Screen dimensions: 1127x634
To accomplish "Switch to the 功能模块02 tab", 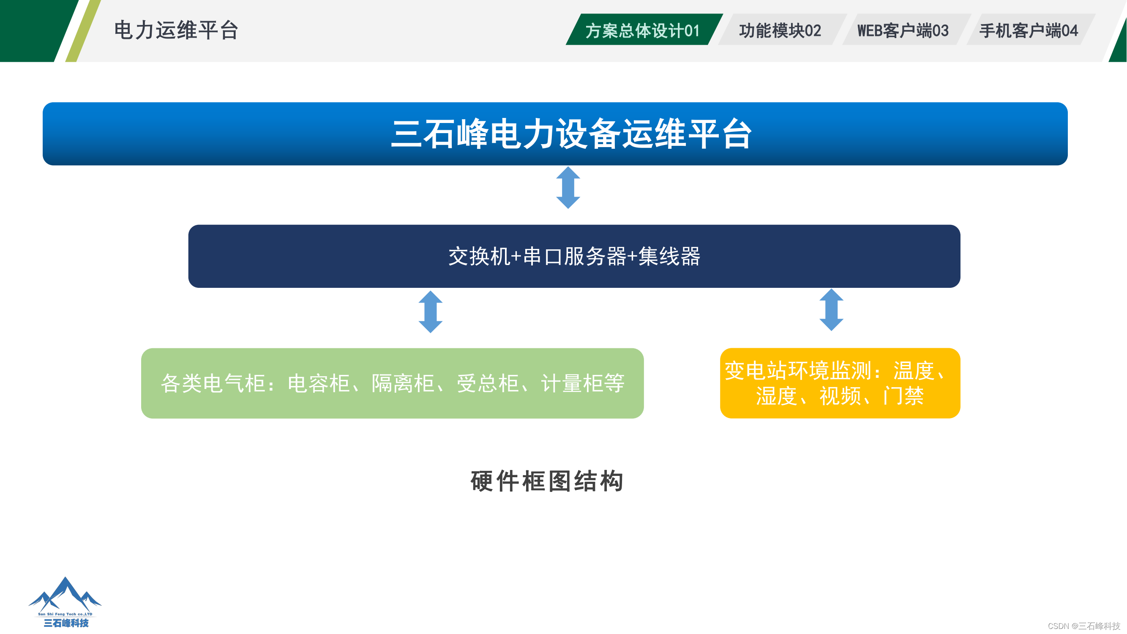I will pyautogui.click(x=780, y=30).
